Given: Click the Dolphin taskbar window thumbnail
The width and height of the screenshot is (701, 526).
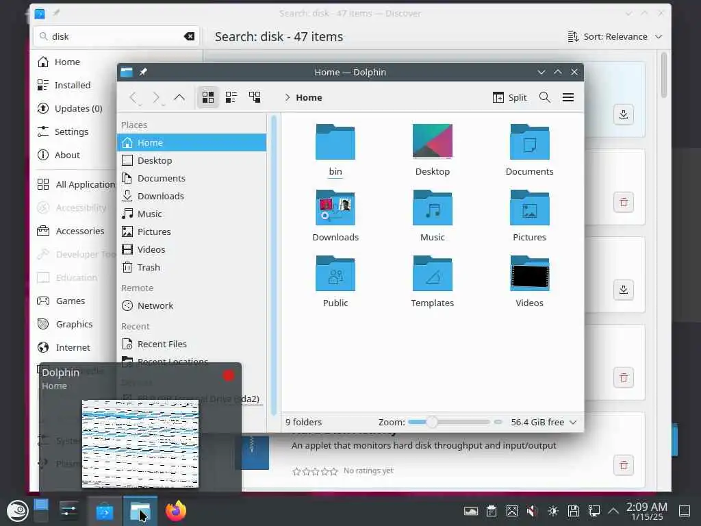Looking at the screenshot, I should (140, 444).
